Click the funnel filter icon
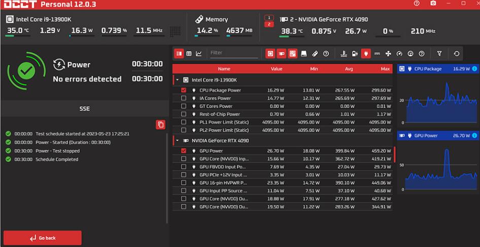This screenshot has width=480, height=247. point(439,53)
